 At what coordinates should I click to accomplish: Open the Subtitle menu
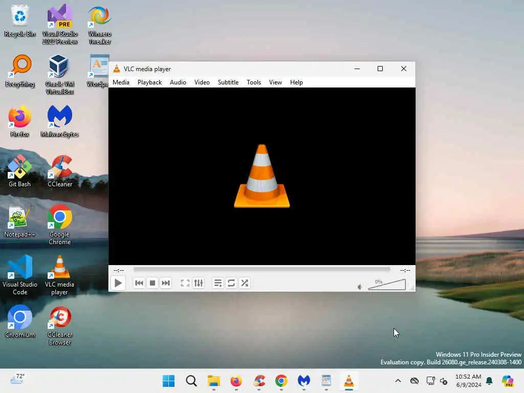228,82
